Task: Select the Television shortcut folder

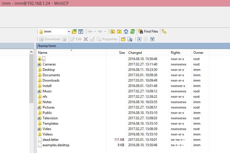Action: click(50, 118)
